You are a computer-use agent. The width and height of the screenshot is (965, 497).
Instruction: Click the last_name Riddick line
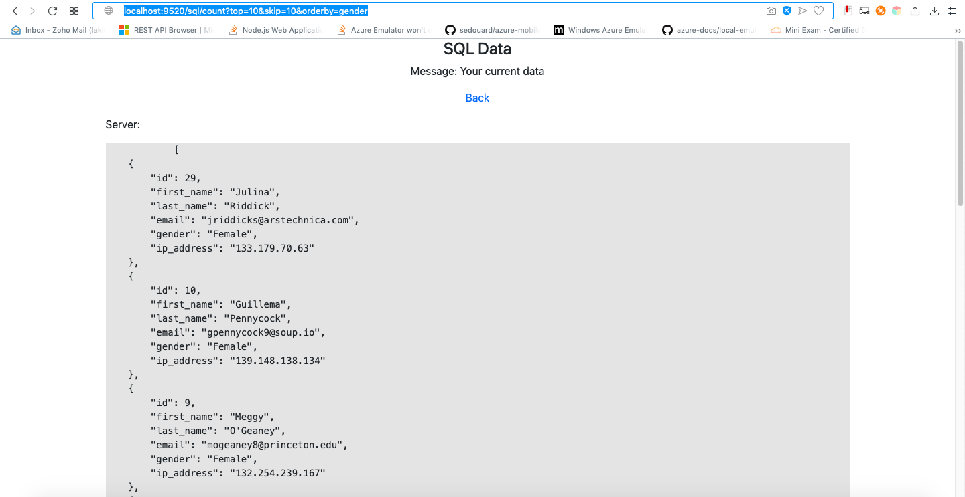[215, 206]
